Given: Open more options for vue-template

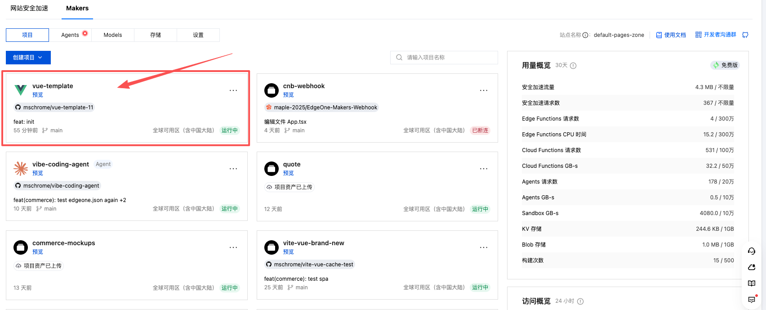Looking at the screenshot, I should pos(233,90).
